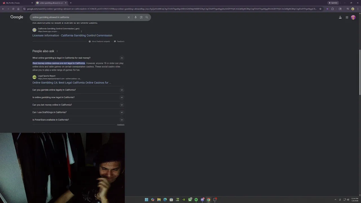Screen dimensions: 361x203
Task: Click Feedback below People also ask
Action: (121, 125)
